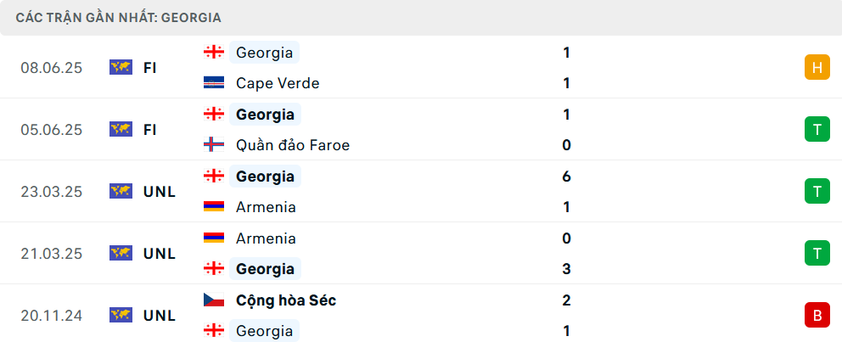Open Cape Verde team link
This screenshot has width=842, height=342.
tap(277, 83)
